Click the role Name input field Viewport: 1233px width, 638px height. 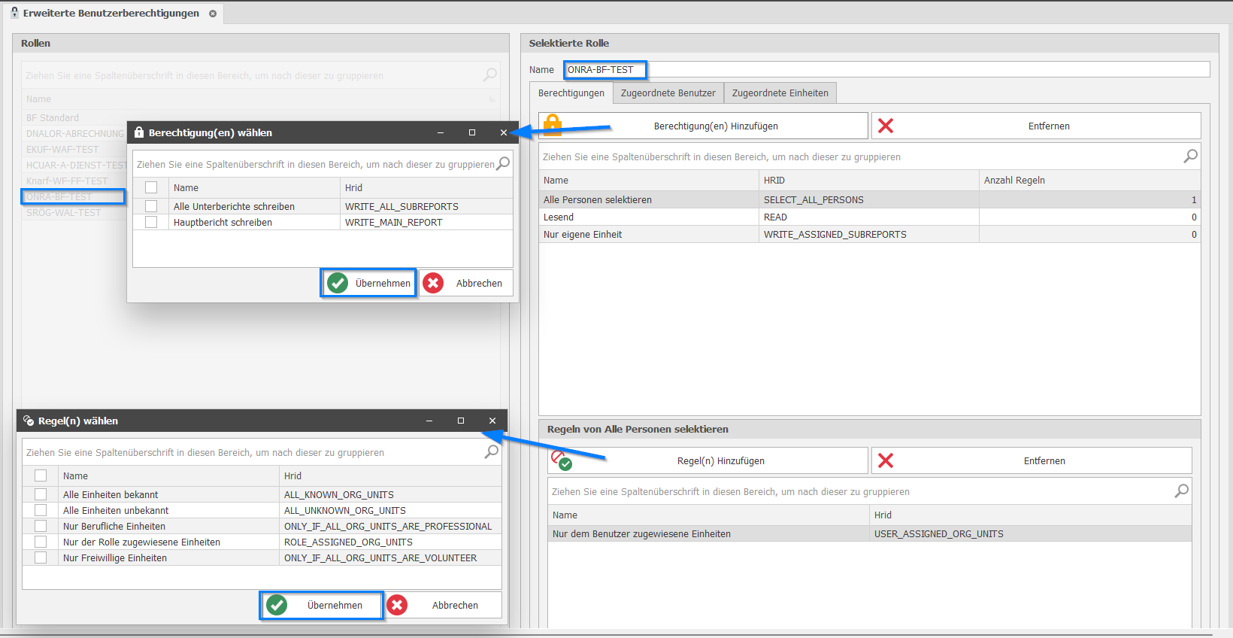click(887, 70)
